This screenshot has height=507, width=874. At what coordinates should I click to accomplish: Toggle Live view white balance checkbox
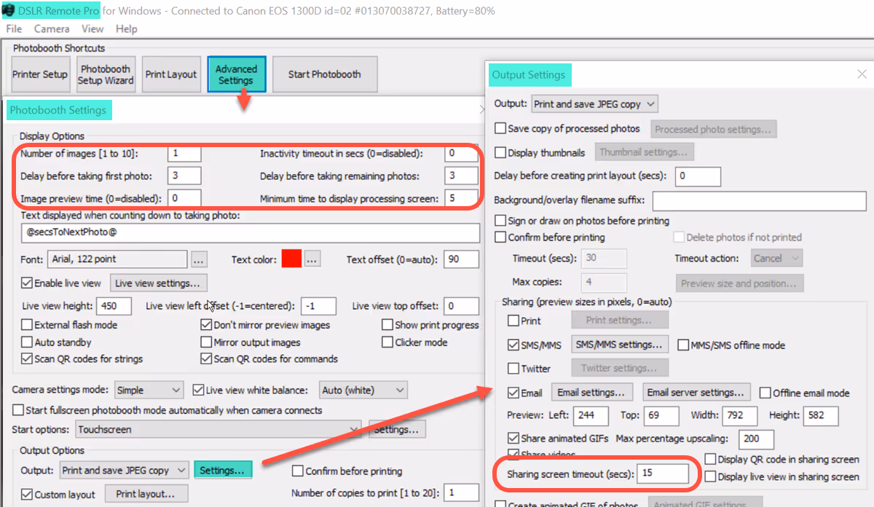click(x=198, y=390)
